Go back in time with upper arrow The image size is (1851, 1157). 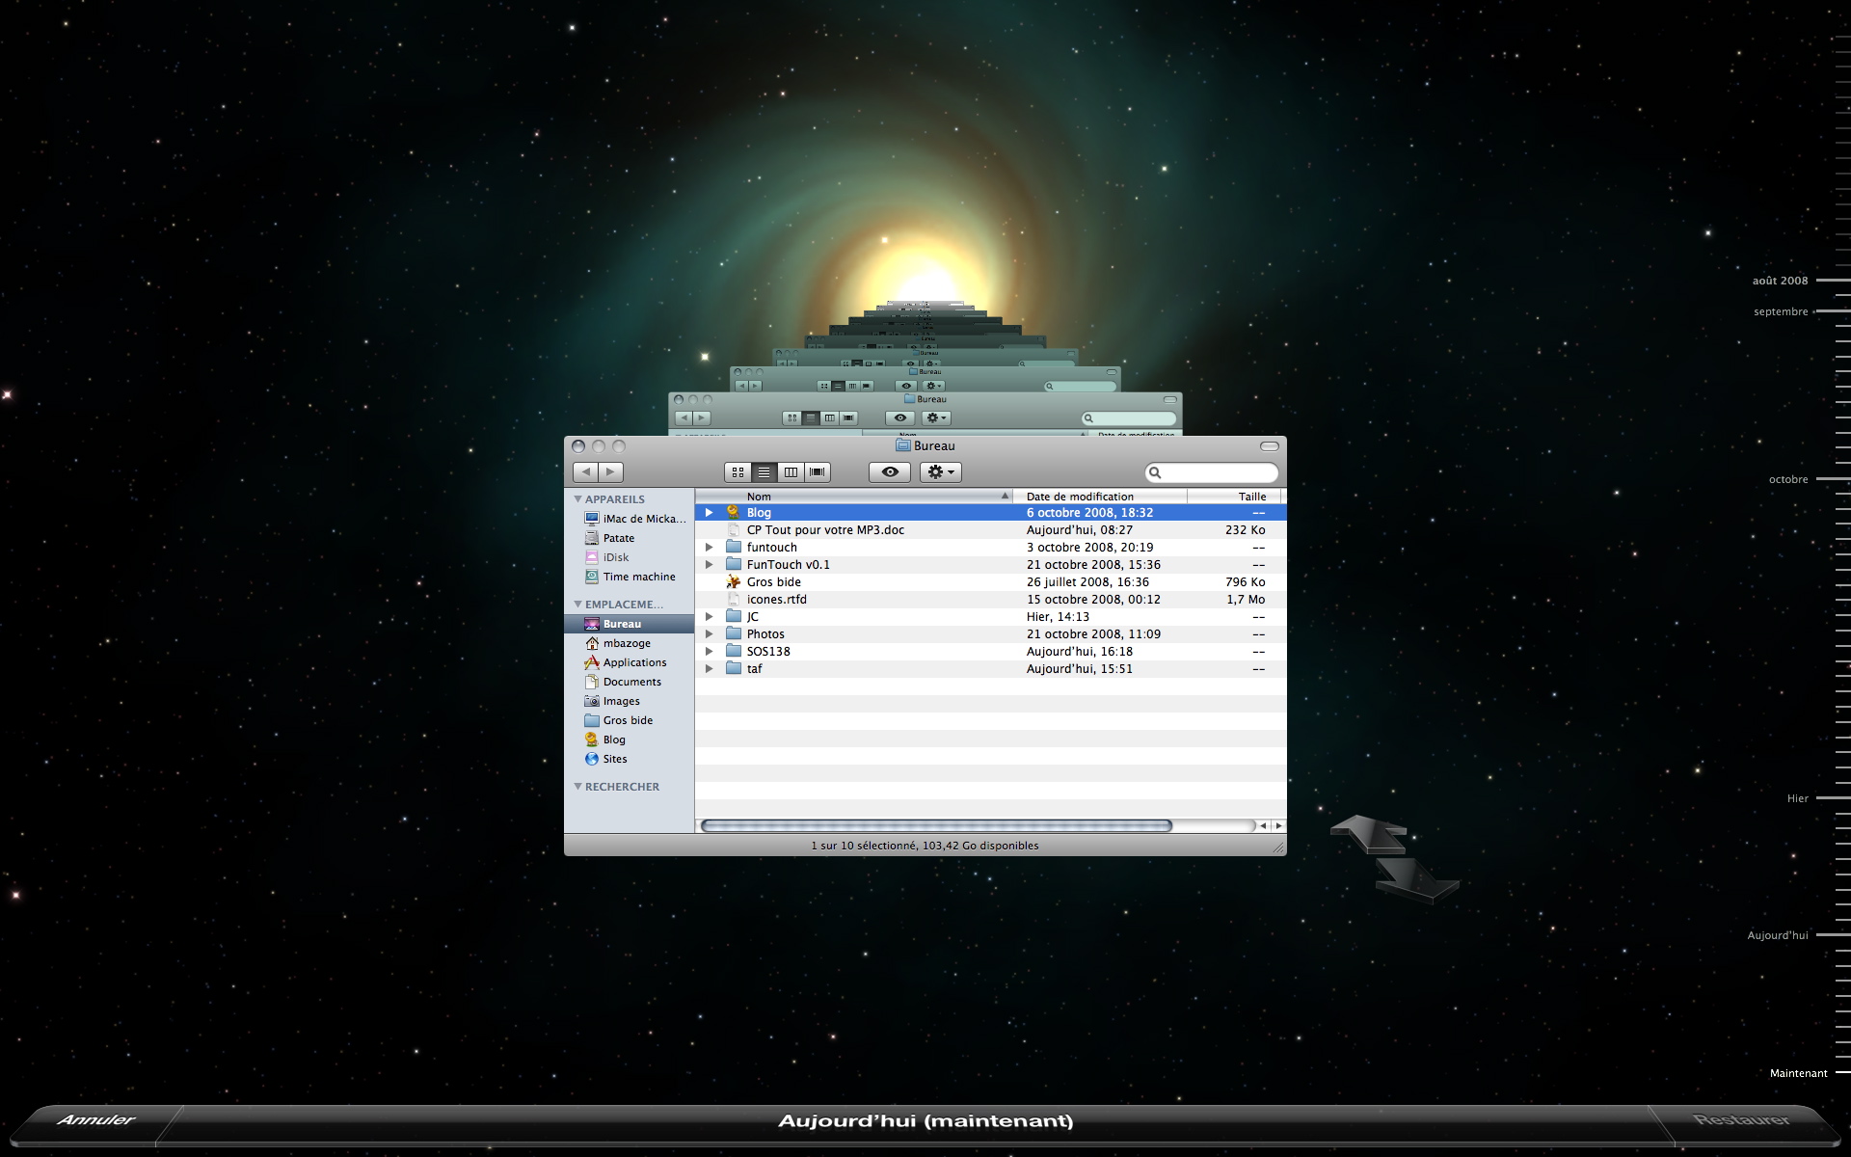point(1369,834)
